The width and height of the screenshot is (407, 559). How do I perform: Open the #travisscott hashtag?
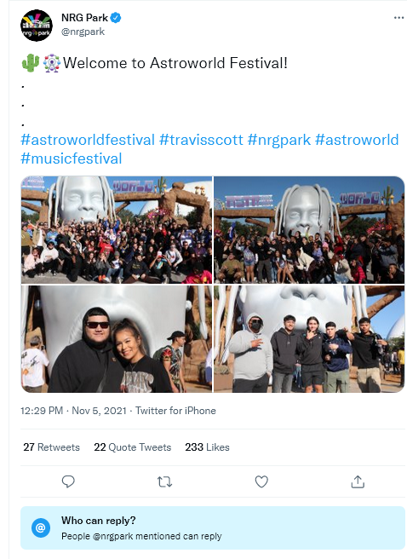click(201, 140)
